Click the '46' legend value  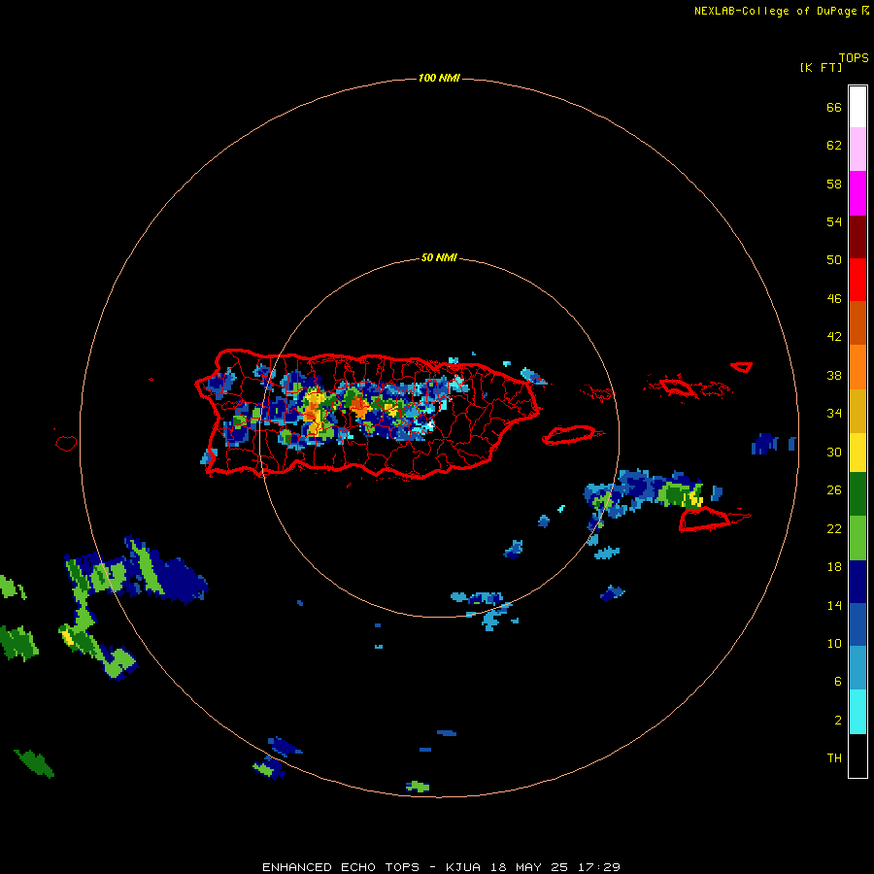click(x=834, y=299)
